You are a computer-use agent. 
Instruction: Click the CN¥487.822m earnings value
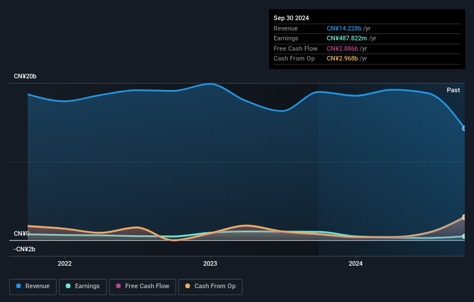[x=347, y=38]
